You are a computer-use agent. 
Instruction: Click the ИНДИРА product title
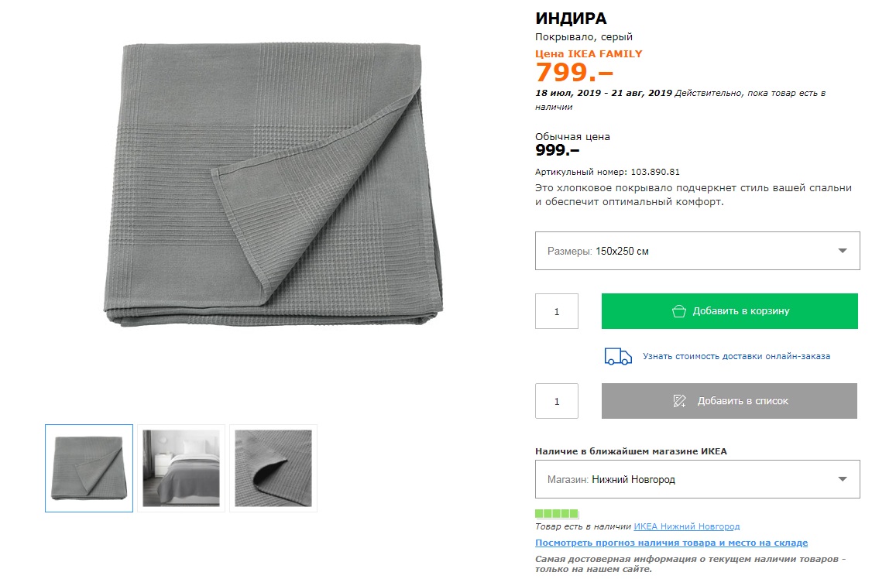point(571,19)
